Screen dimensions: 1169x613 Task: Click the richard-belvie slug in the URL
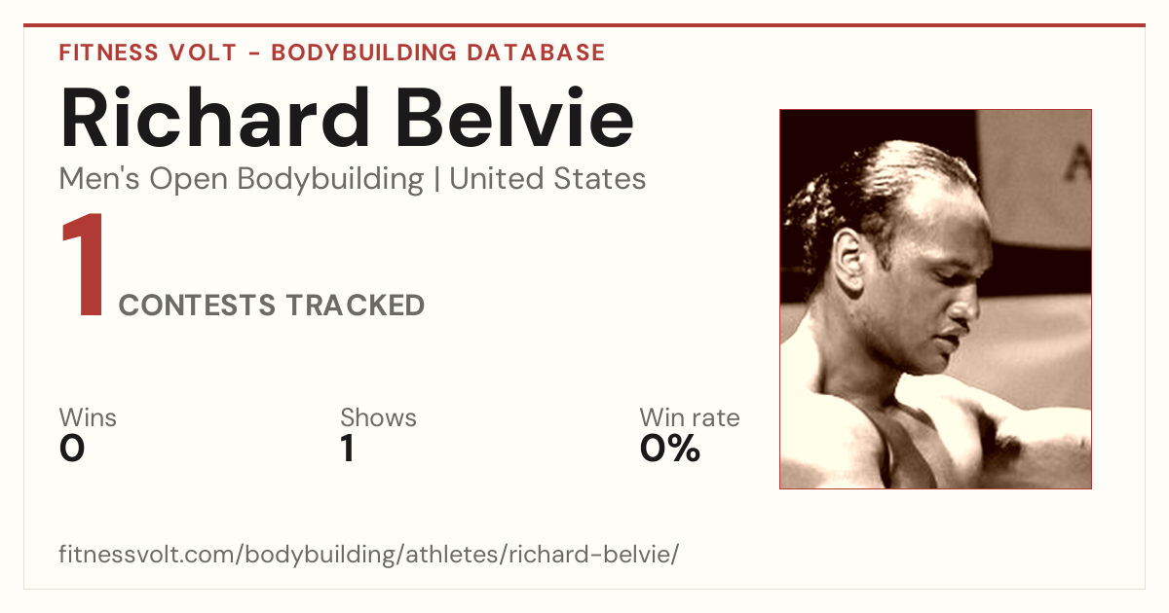(591, 555)
